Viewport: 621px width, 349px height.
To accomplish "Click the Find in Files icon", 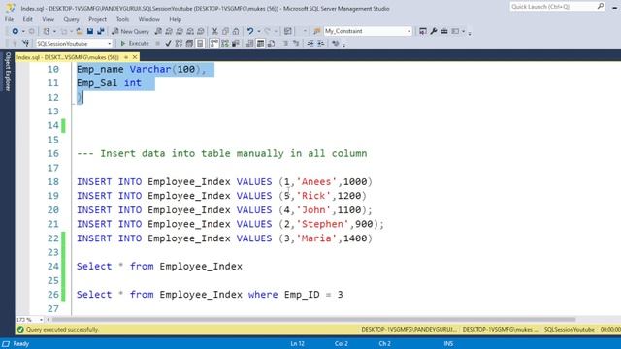I will (x=317, y=31).
